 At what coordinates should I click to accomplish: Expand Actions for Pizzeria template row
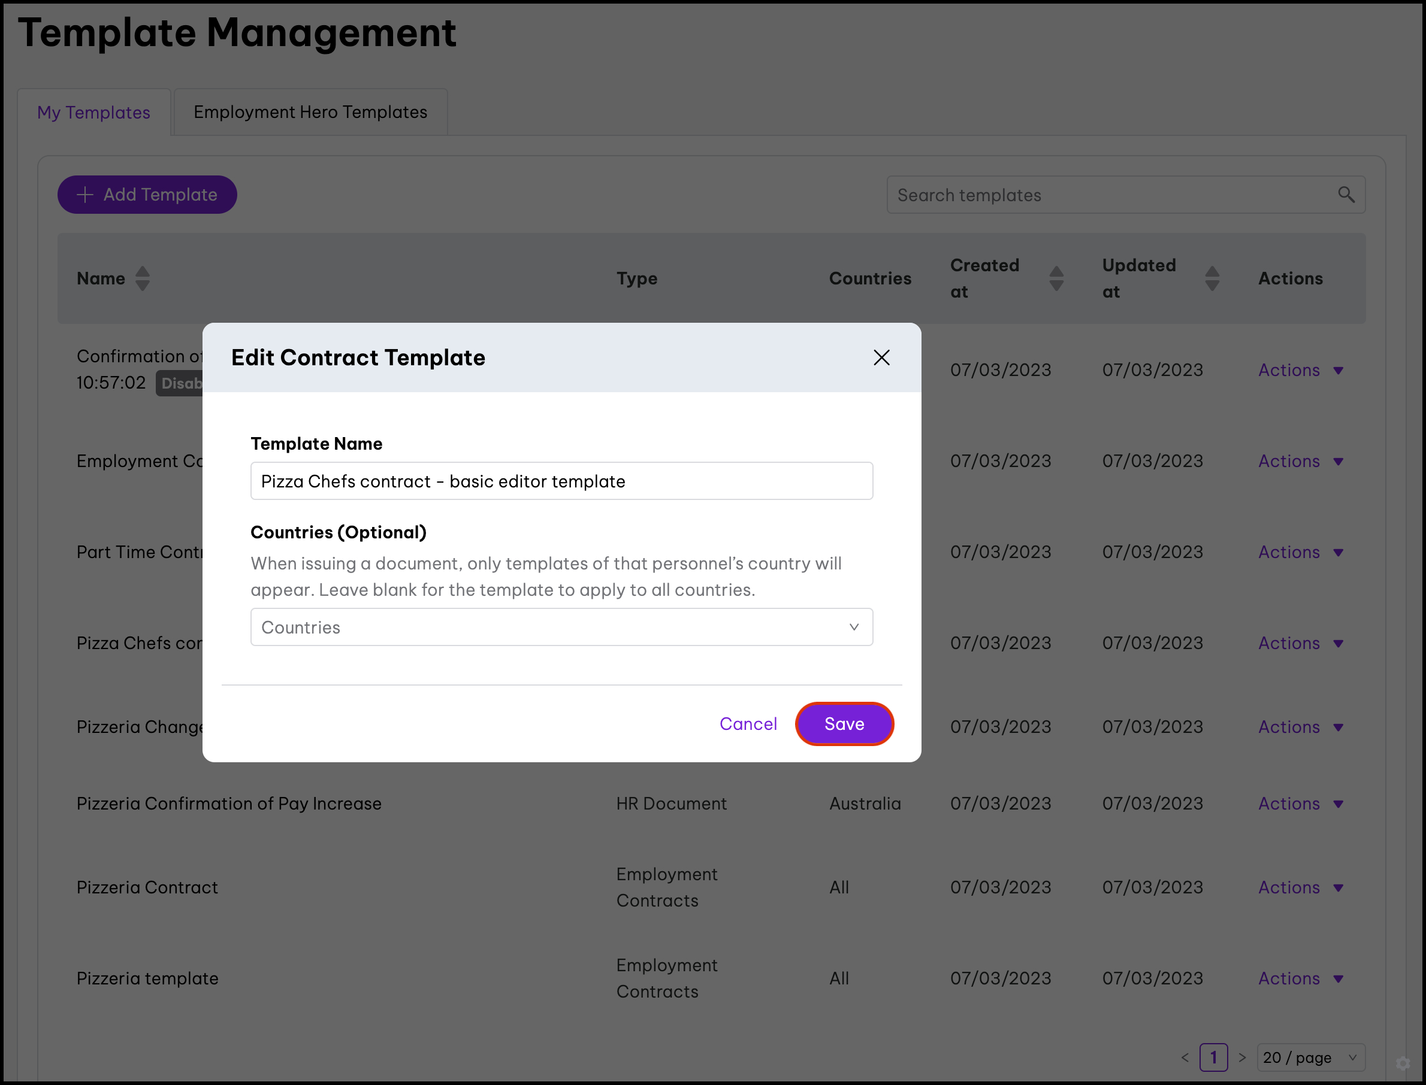(x=1301, y=978)
